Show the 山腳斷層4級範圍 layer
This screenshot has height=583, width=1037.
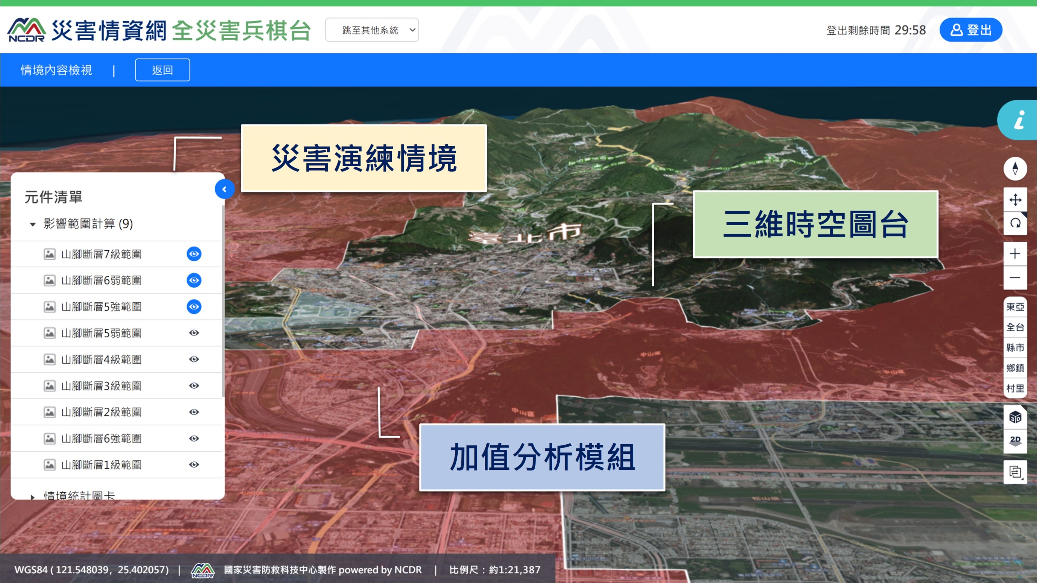coord(194,359)
